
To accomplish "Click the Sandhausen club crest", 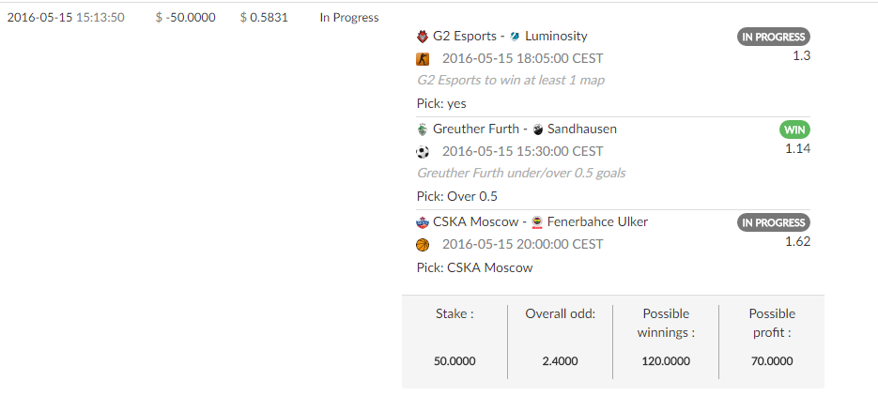I will tap(537, 129).
